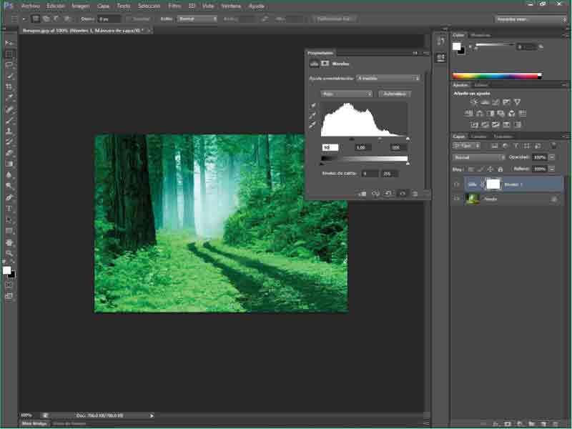This screenshot has width=572, height=429.
Task: Select the Crop tool
Action: pos(10,87)
